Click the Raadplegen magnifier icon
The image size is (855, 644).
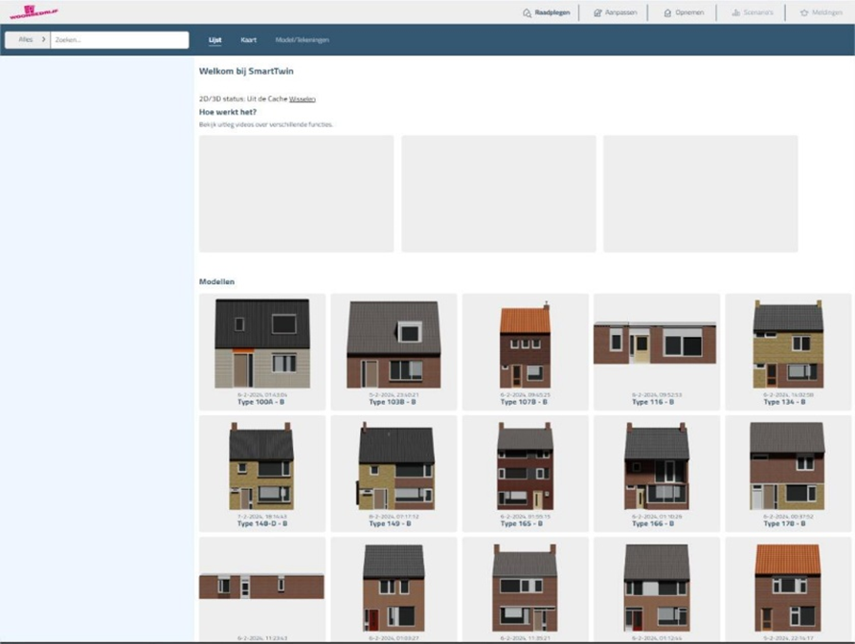[528, 13]
